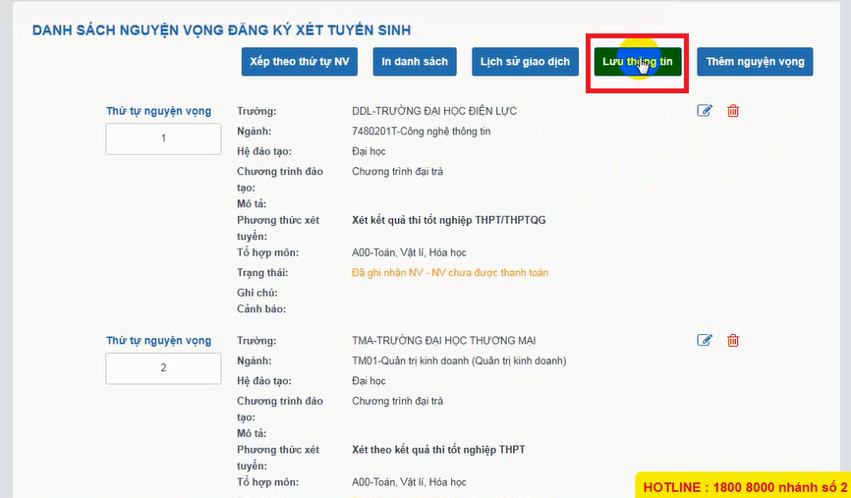Open 'Lịch sử giao dịch' transaction history

[x=525, y=62]
